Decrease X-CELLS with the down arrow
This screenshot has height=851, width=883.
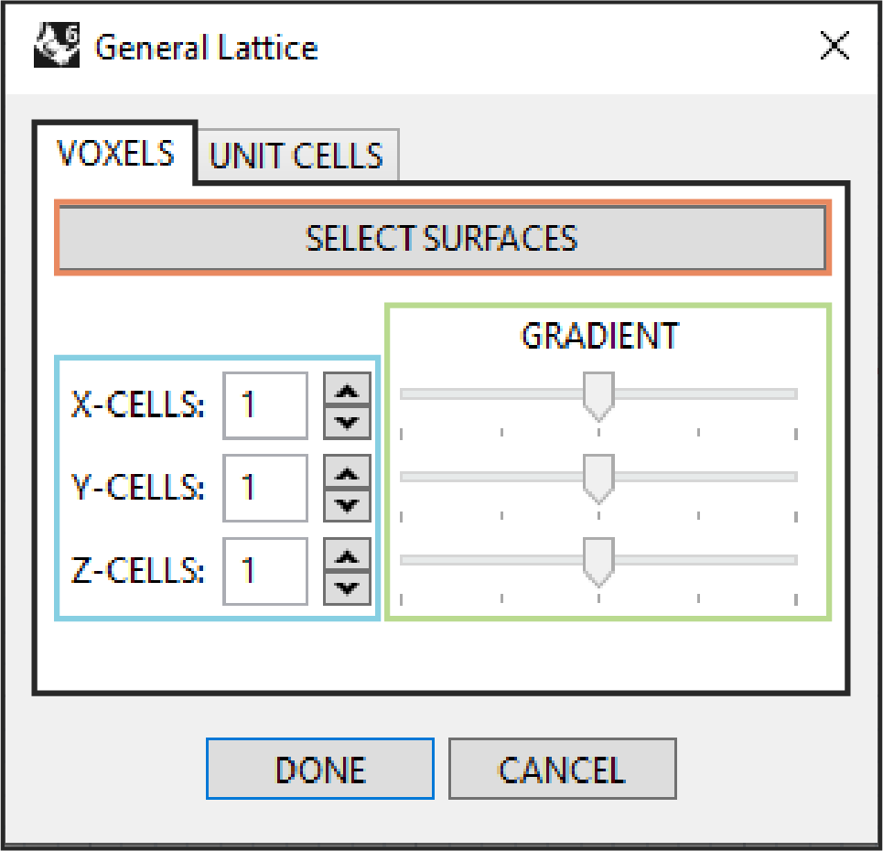347,423
